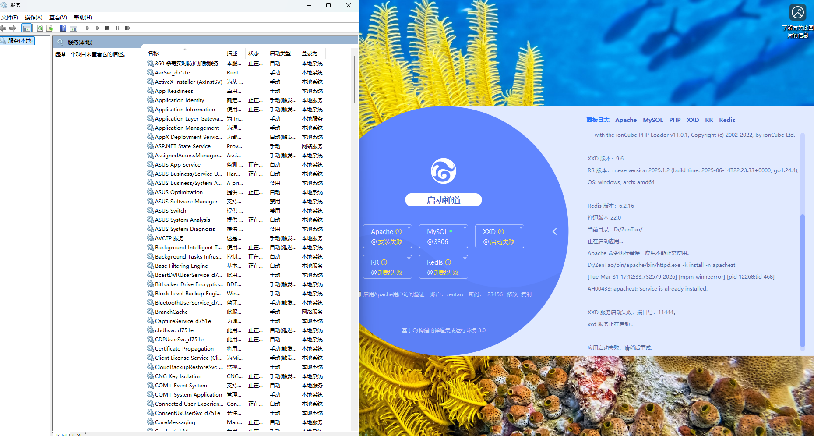Toggle the show/hide console tree toolbar icon

[26, 28]
